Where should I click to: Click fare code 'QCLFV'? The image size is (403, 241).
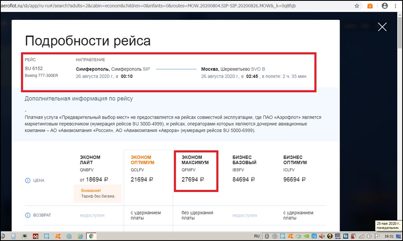[137, 170]
